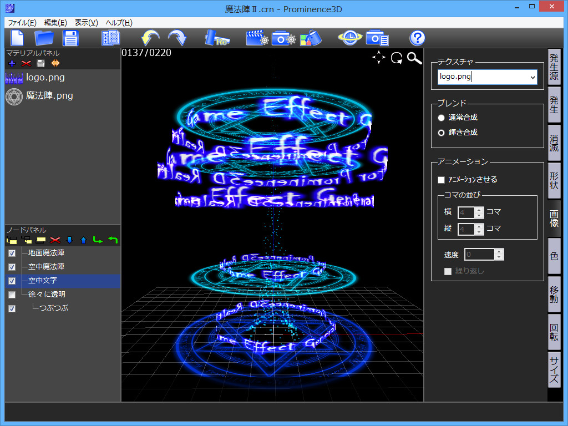Switch to the 移動 tab
The width and height of the screenshot is (568, 426).
coord(554,294)
